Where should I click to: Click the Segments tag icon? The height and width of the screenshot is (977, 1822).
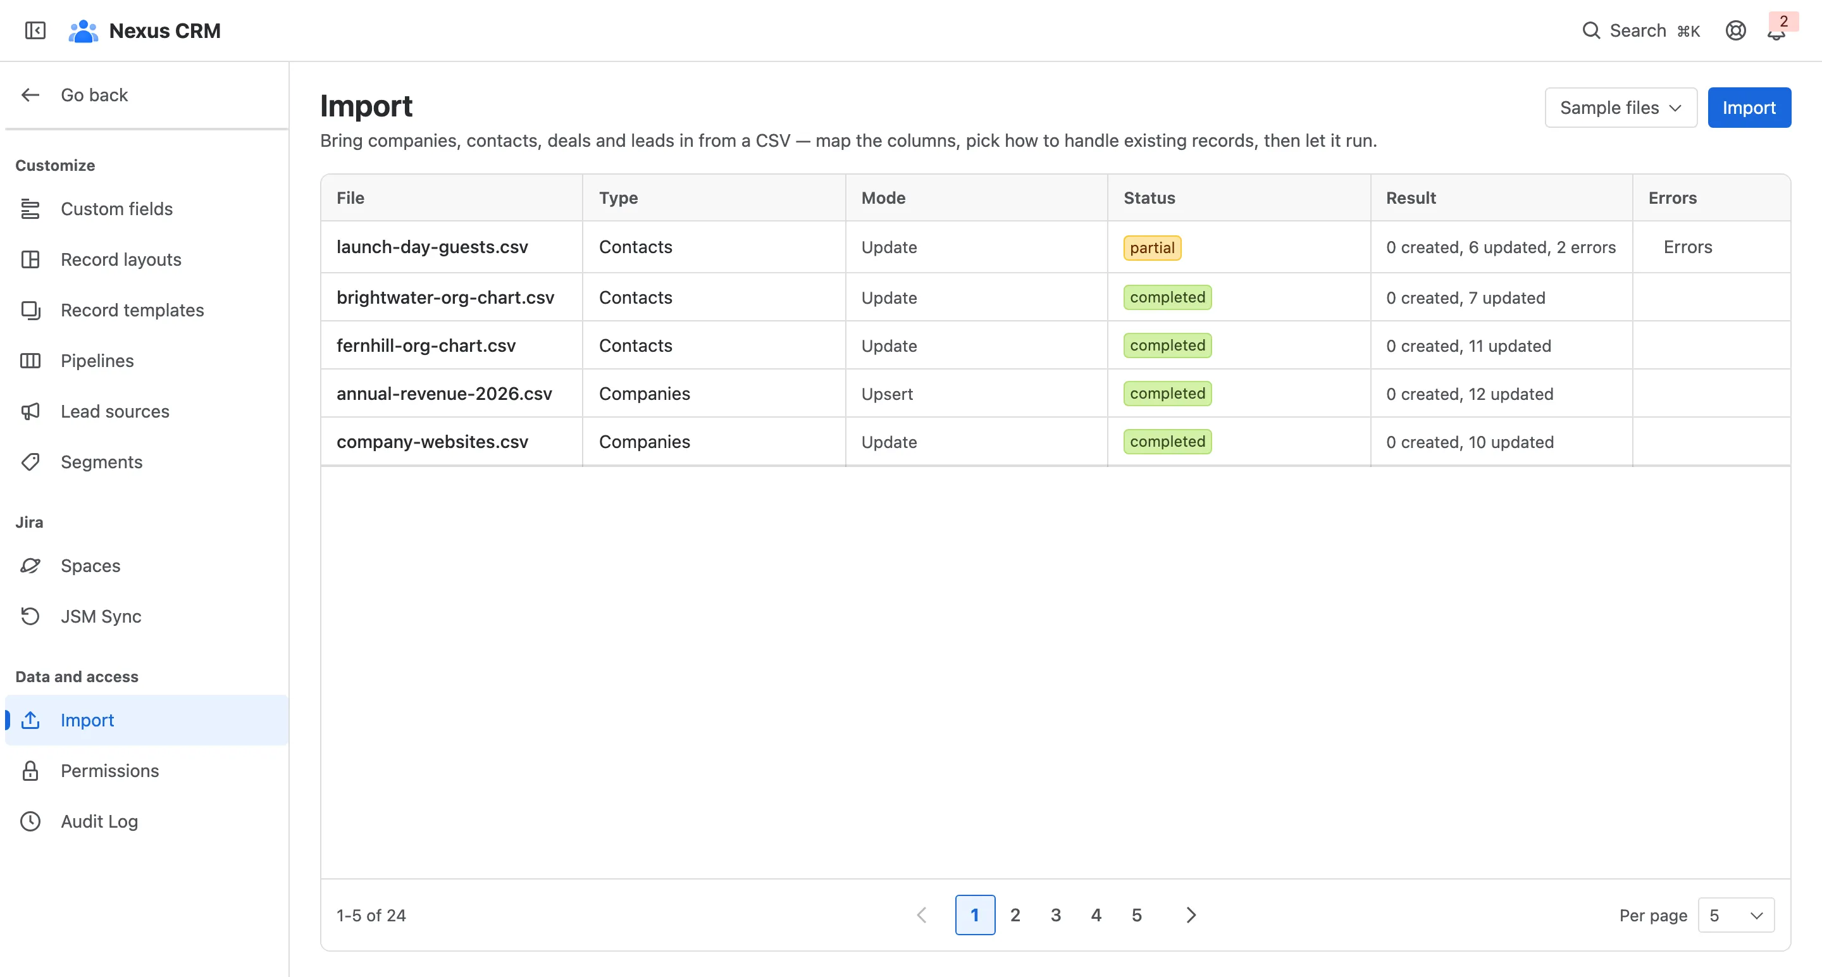(30, 462)
